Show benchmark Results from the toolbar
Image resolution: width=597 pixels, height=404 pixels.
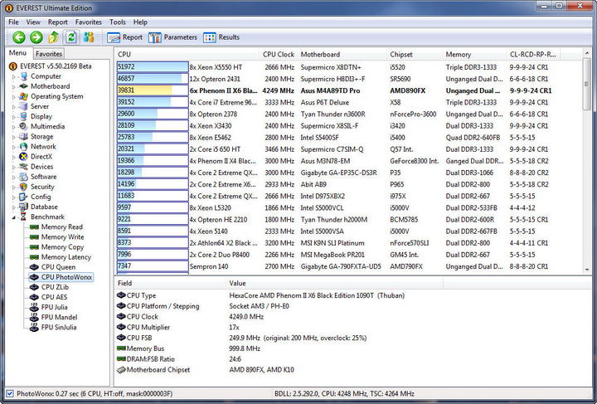pyautogui.click(x=221, y=37)
